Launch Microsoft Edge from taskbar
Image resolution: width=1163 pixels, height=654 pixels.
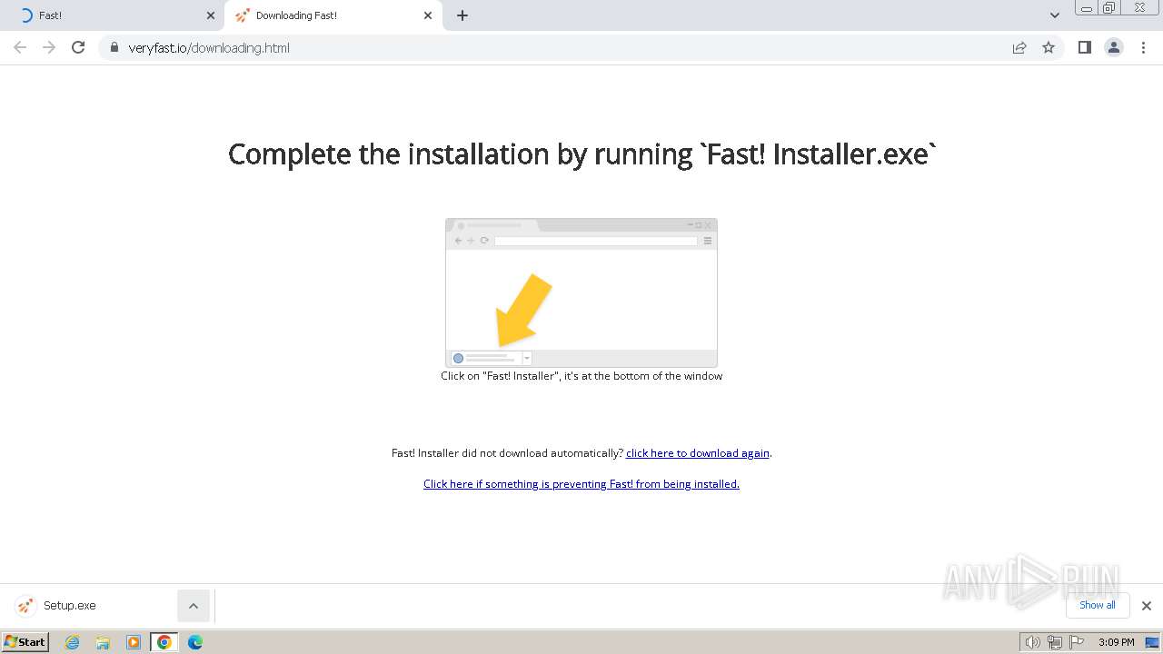tap(195, 642)
